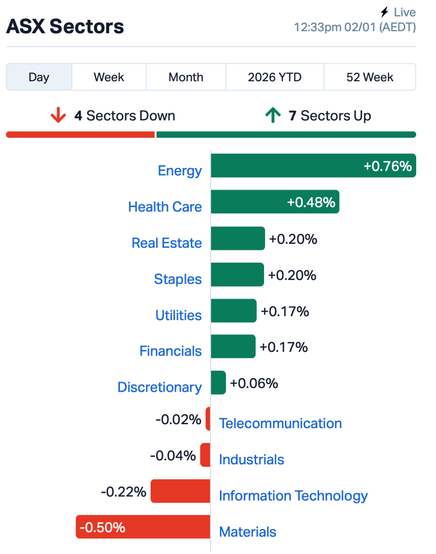
Task: Switch to the Week tab
Action: (x=108, y=77)
